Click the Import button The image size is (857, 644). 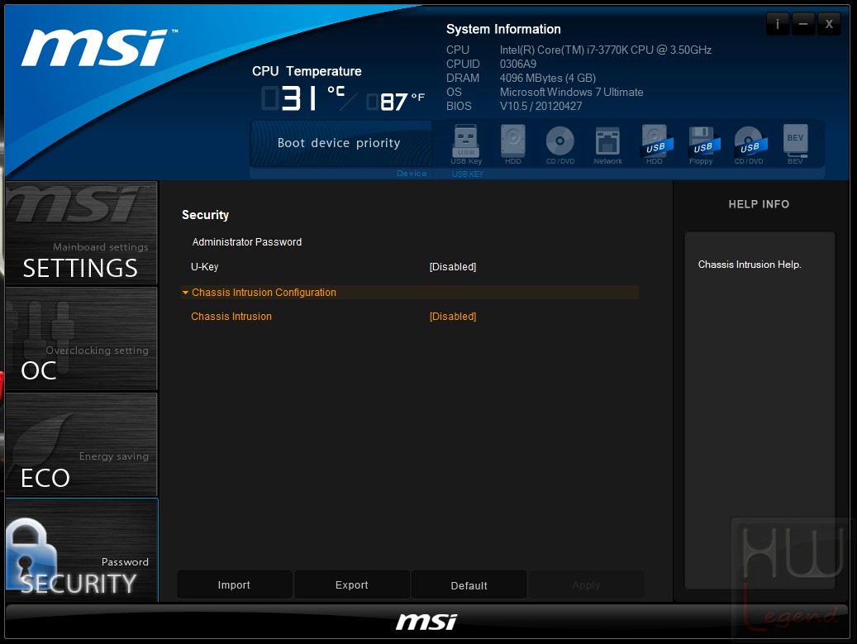click(234, 585)
